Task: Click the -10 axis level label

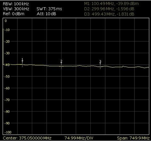Action: (x=7, y=30)
